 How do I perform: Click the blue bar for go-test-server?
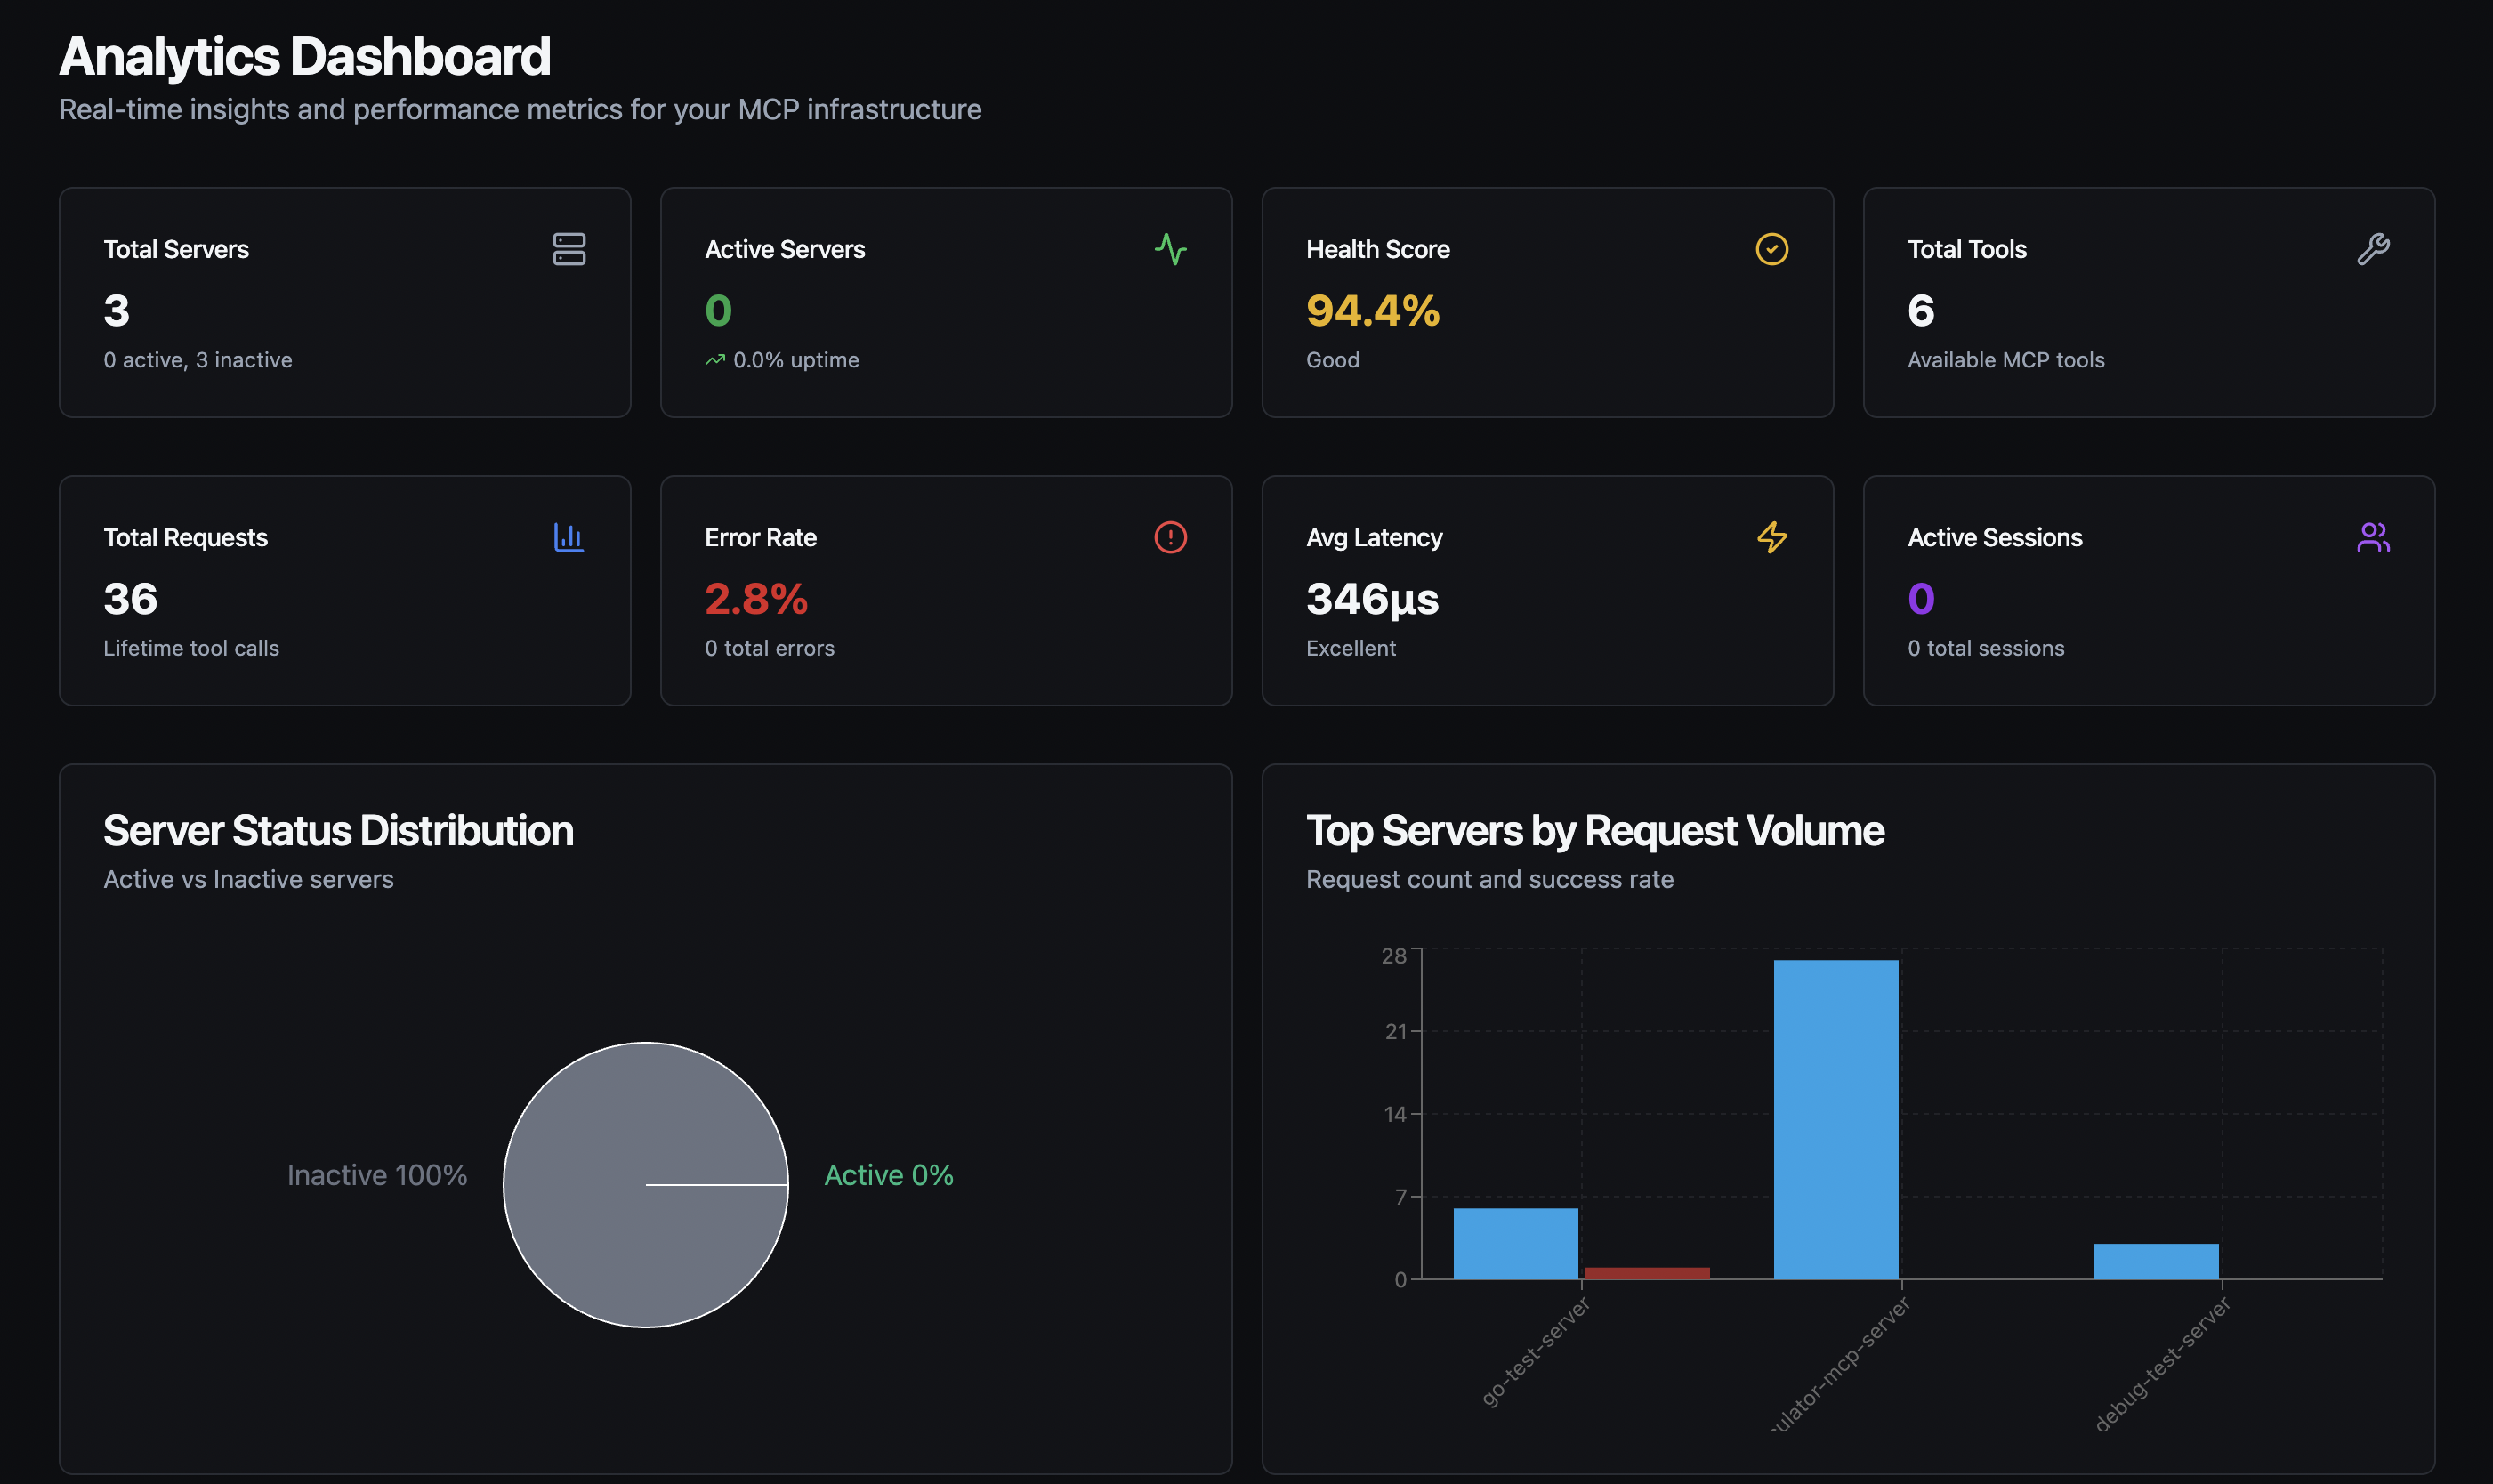[x=1515, y=1243]
